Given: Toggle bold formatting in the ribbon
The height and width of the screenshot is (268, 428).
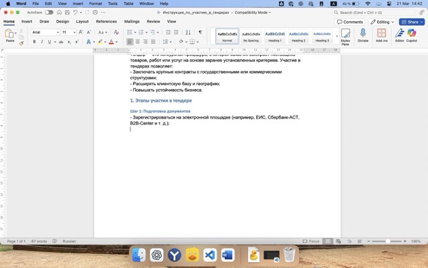Looking at the screenshot, I should coord(33,42).
